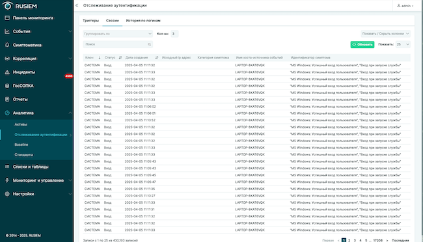Click the RUSIEM eye logo icon

coord(8,5)
